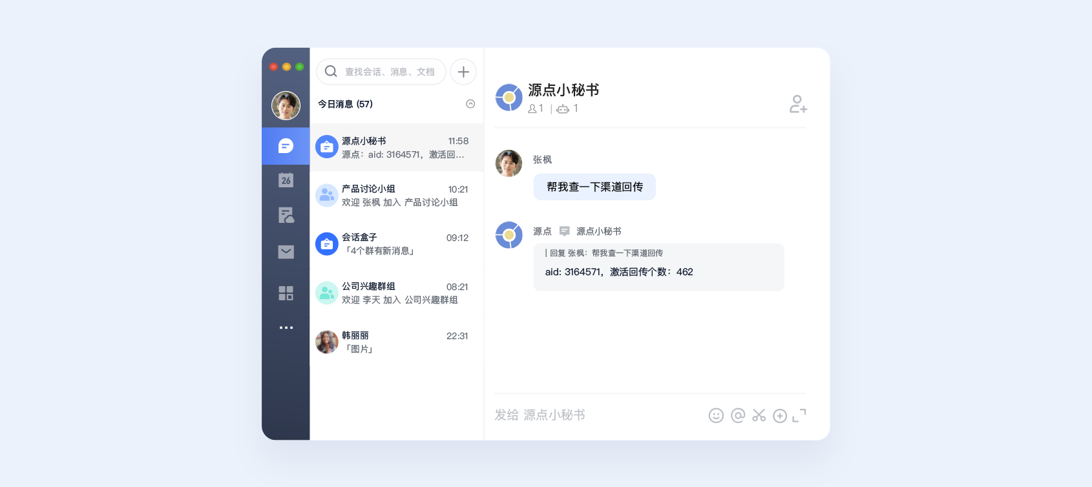The width and height of the screenshot is (1092, 487).
Task: Open your profile avatar in sidebar
Action: coord(286,105)
